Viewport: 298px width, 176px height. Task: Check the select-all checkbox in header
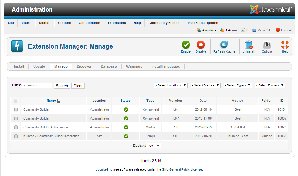tap(16, 101)
